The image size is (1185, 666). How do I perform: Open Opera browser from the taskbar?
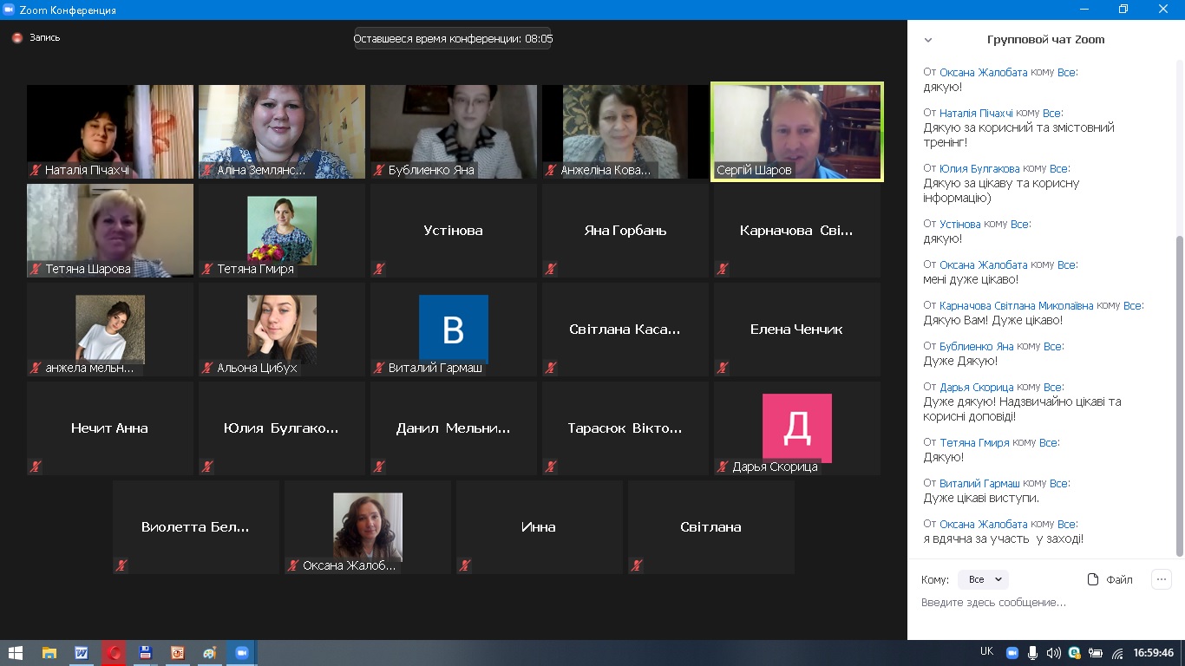(x=114, y=653)
